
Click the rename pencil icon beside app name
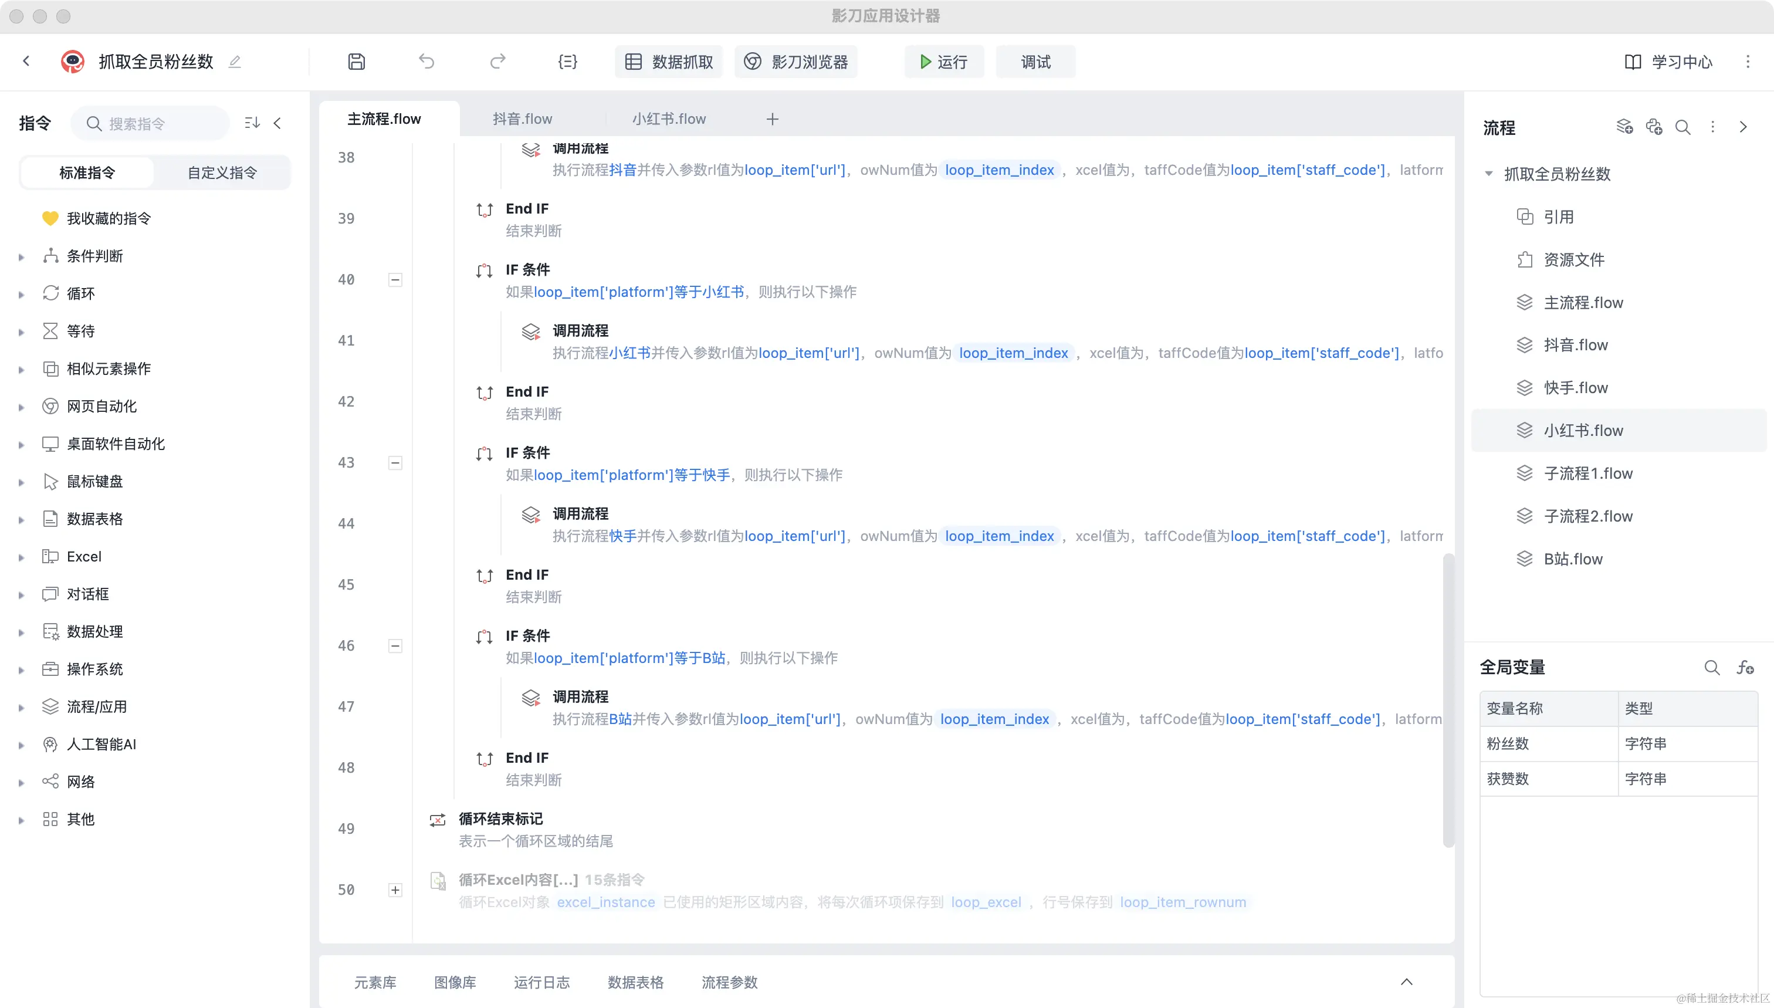(235, 62)
